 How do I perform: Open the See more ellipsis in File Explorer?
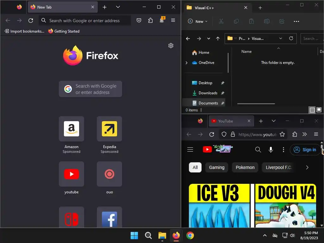[296, 21]
